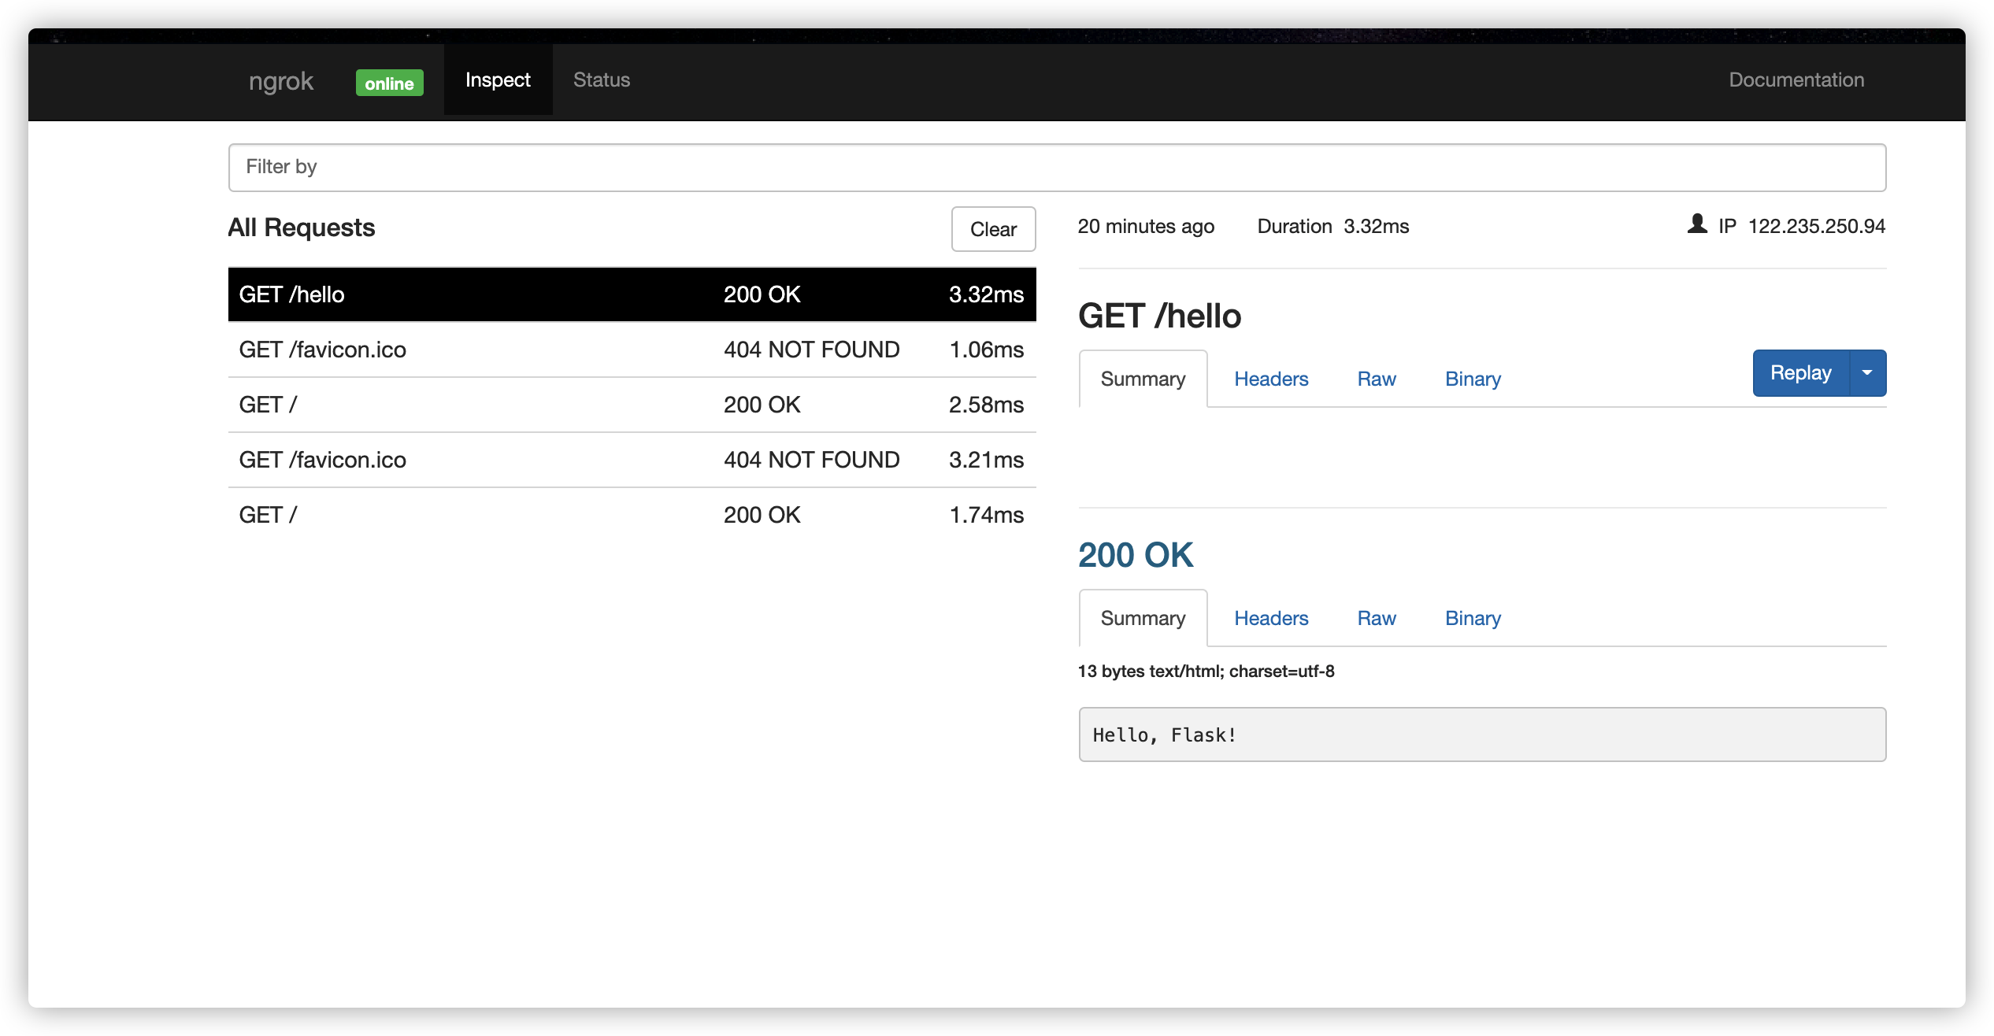Open request Summary tab under GET /hello

[x=1143, y=379]
